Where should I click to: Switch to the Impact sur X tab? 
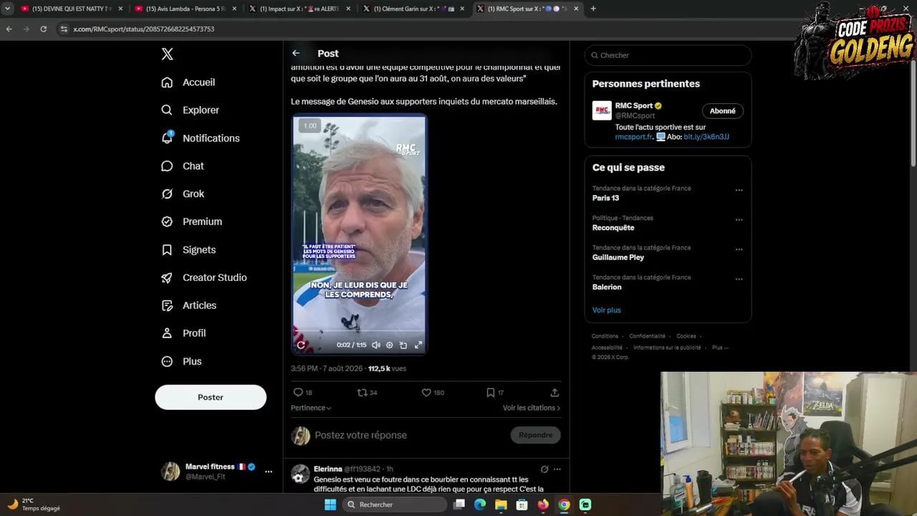click(x=299, y=9)
